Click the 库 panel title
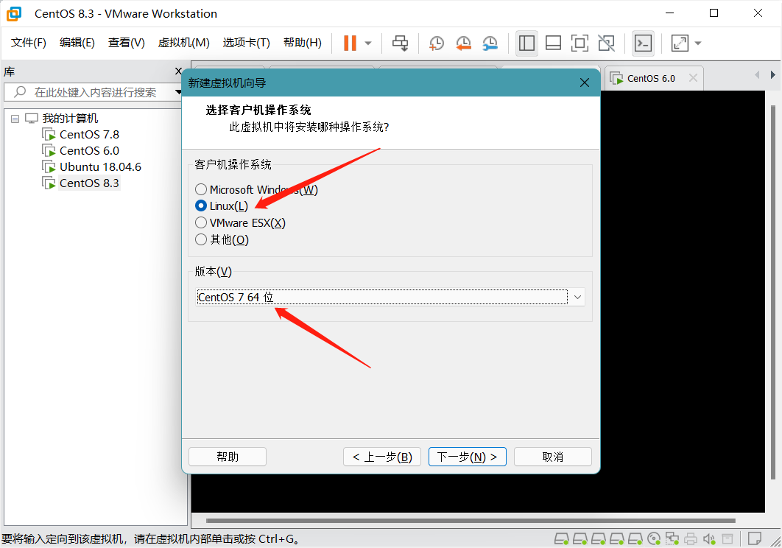Image resolution: width=782 pixels, height=548 pixels. [x=9, y=72]
